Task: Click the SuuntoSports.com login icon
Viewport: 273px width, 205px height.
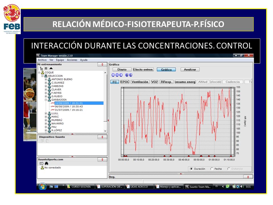Action: click(x=42, y=163)
